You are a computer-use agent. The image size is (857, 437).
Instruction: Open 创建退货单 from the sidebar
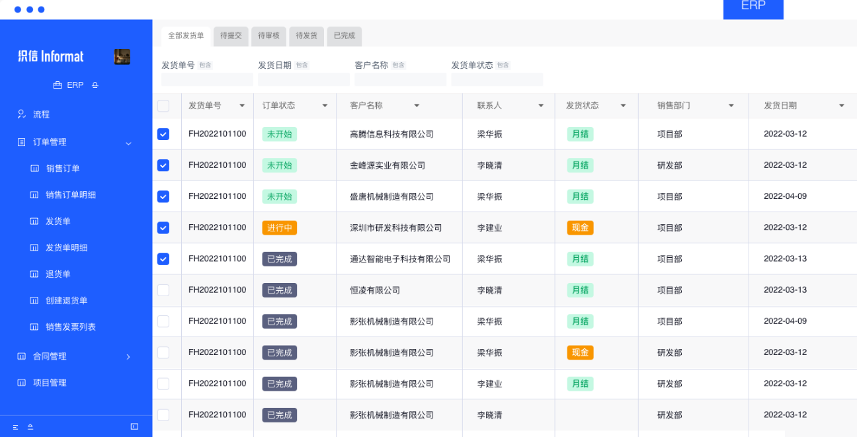35,300
